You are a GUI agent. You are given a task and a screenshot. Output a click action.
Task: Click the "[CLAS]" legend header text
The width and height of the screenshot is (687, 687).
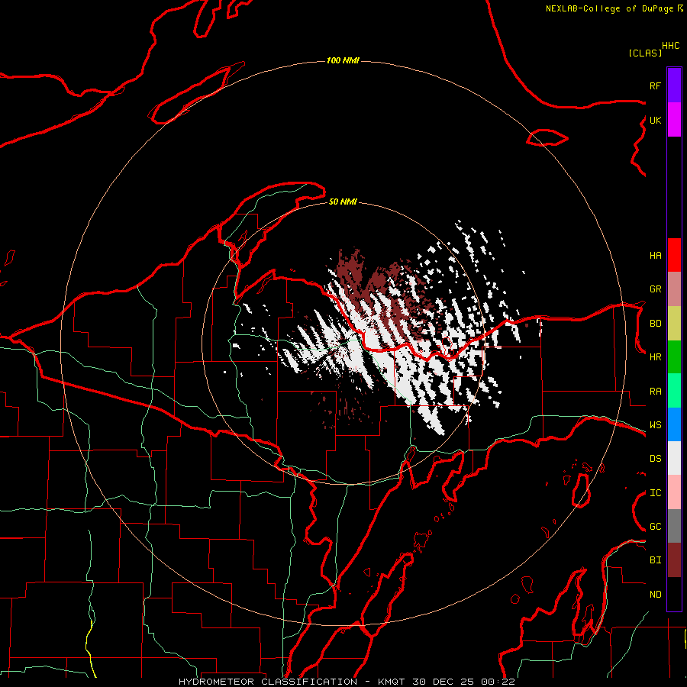[x=645, y=53]
